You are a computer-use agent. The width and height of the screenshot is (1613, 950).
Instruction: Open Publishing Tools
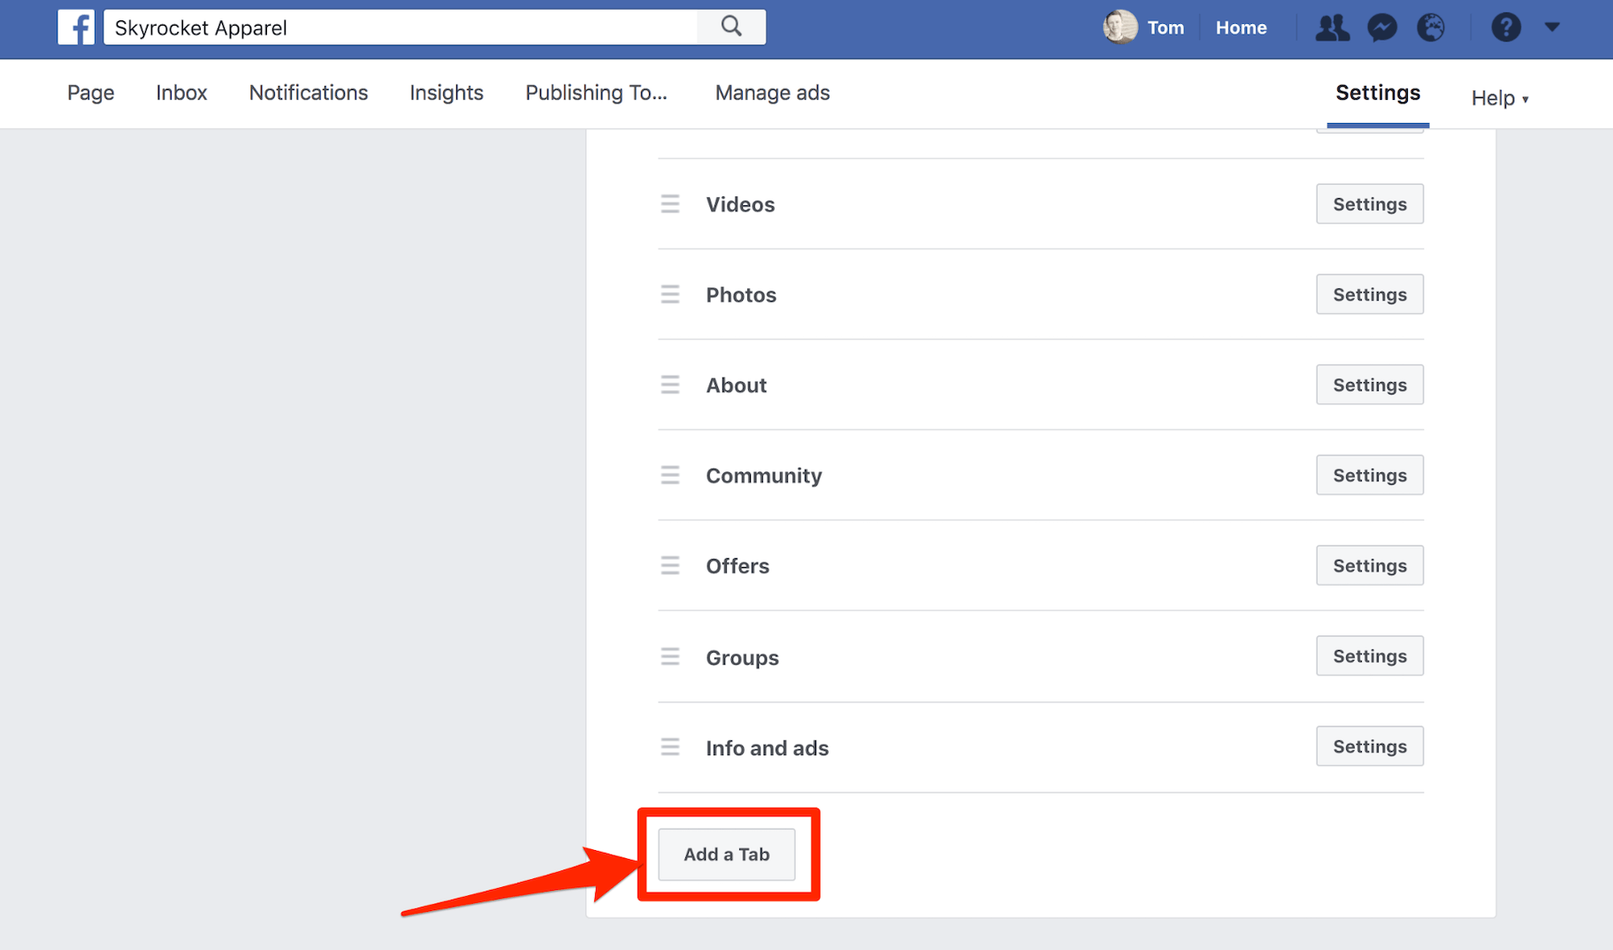pyautogui.click(x=596, y=93)
